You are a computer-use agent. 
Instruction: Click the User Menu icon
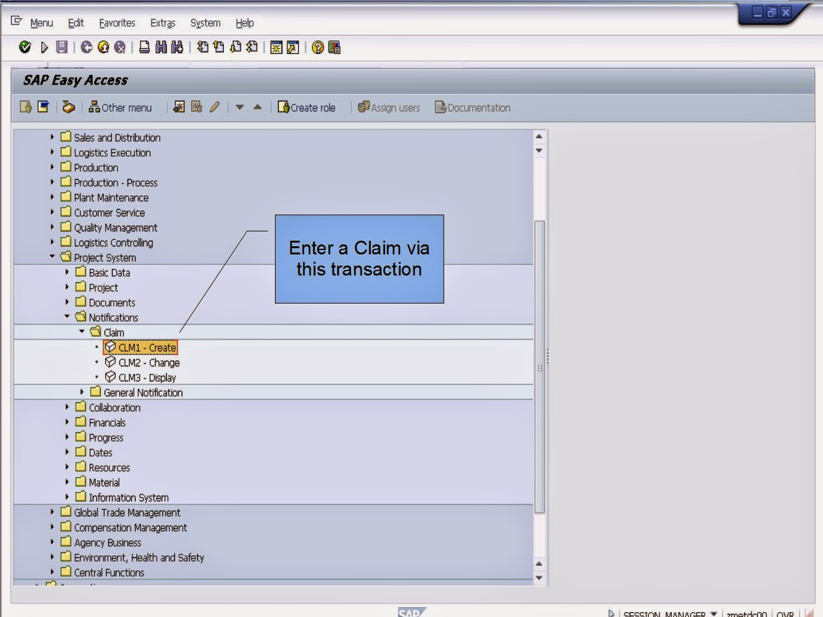tap(26, 107)
